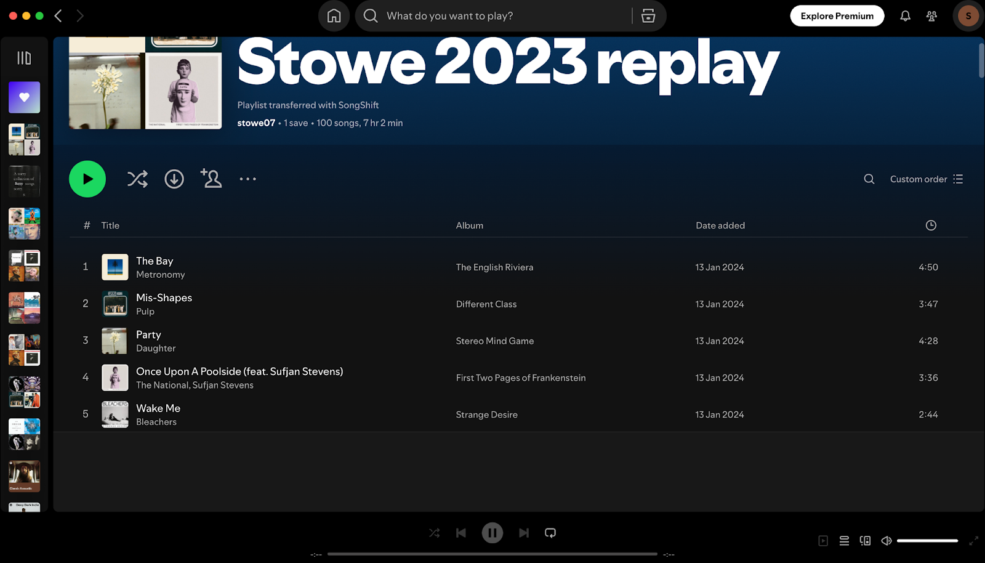Click the search field at the top

click(x=492, y=16)
